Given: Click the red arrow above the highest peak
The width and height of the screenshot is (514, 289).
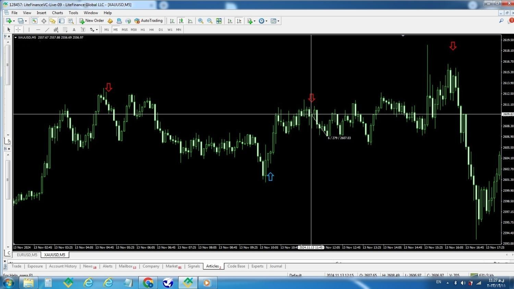Looking at the screenshot, I should (x=453, y=46).
